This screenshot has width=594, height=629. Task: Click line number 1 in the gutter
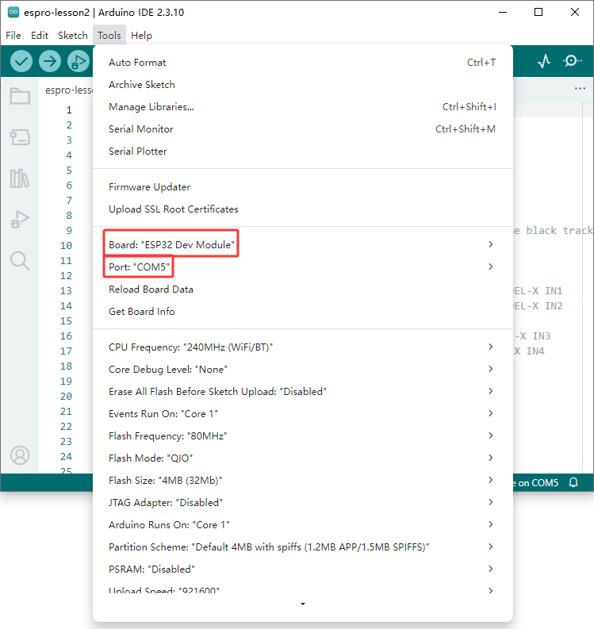click(x=69, y=110)
